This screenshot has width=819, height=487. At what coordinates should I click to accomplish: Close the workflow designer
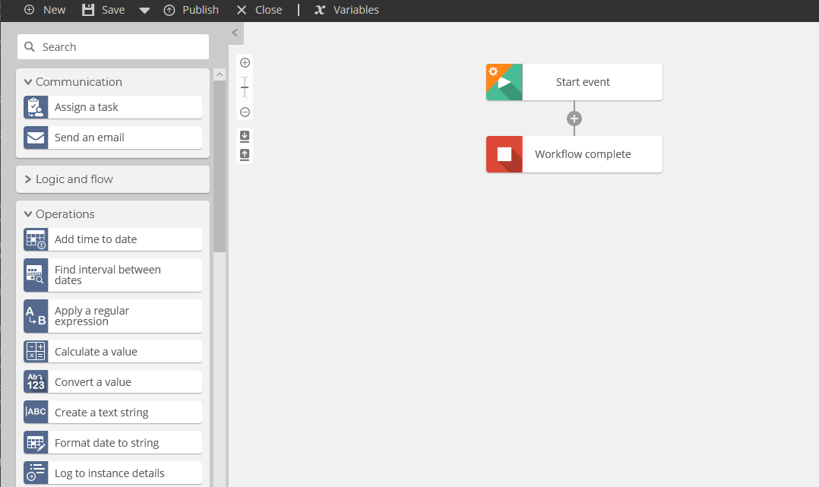coord(259,10)
